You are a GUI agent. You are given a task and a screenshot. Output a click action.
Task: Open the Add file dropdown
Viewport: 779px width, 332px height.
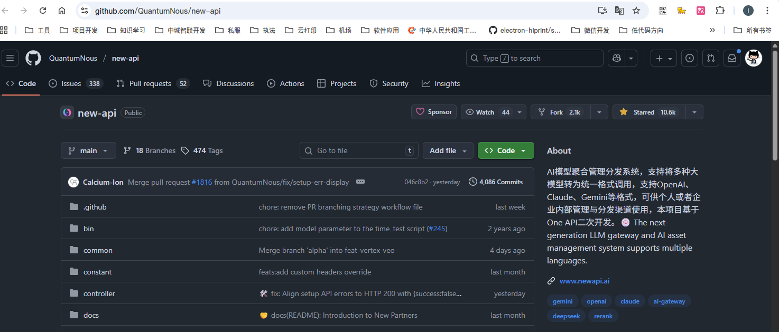(448, 150)
